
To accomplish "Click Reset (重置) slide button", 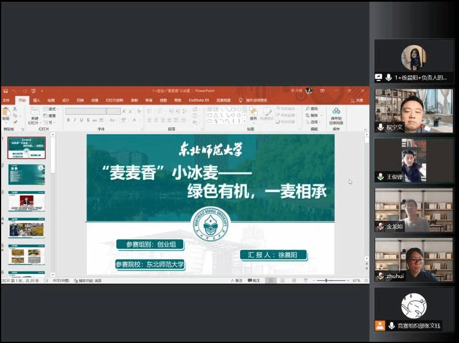I will pyautogui.click(x=50, y=116).
